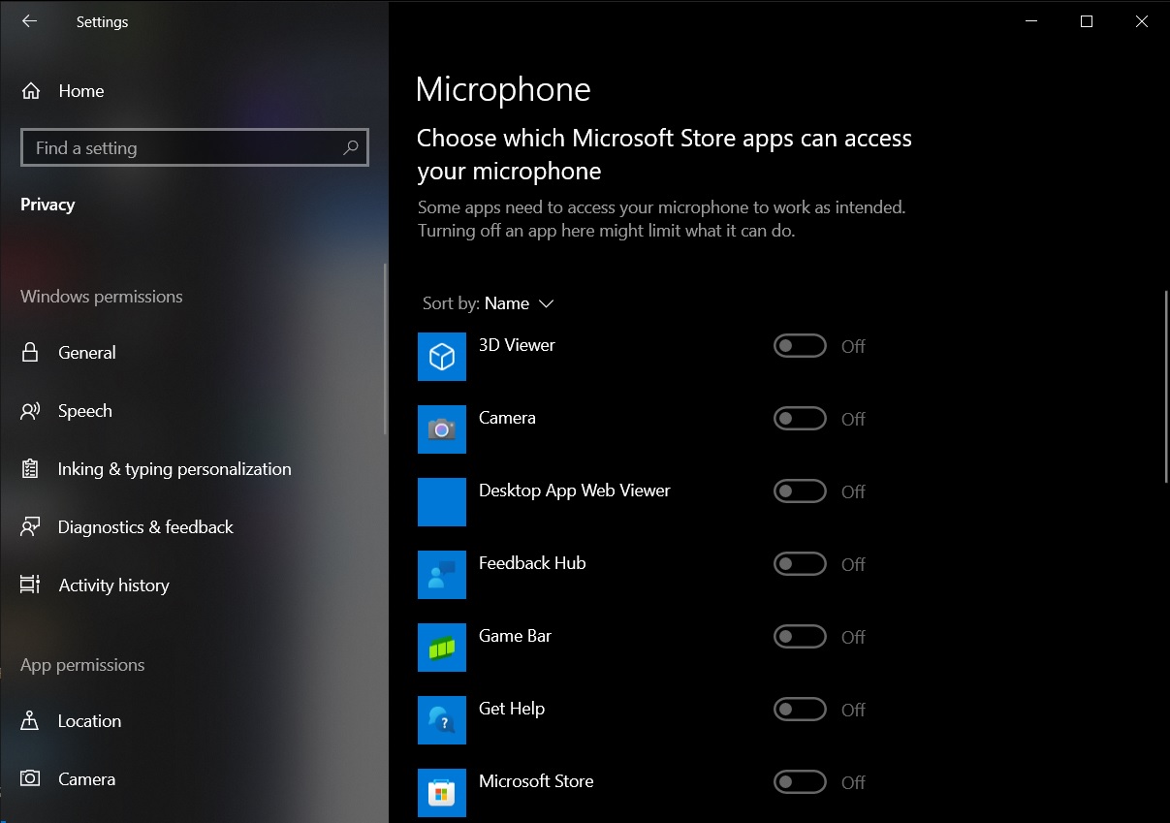Click the search magnifier icon
This screenshot has width=1170, height=823.
[351, 148]
